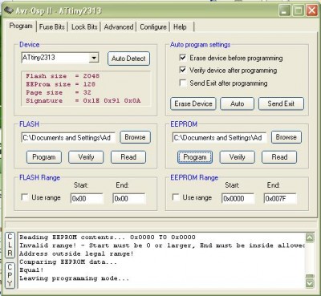Image resolution: width=321 pixels, height=296 pixels.
Task: Click the Send Exit button
Action: [x=281, y=103]
